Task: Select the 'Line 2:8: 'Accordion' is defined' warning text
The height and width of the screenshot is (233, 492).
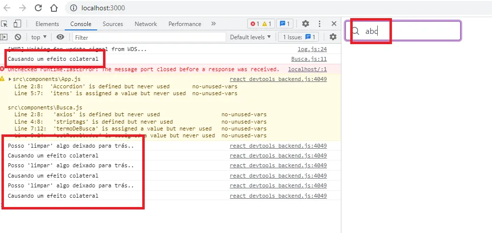Action: click(92, 86)
